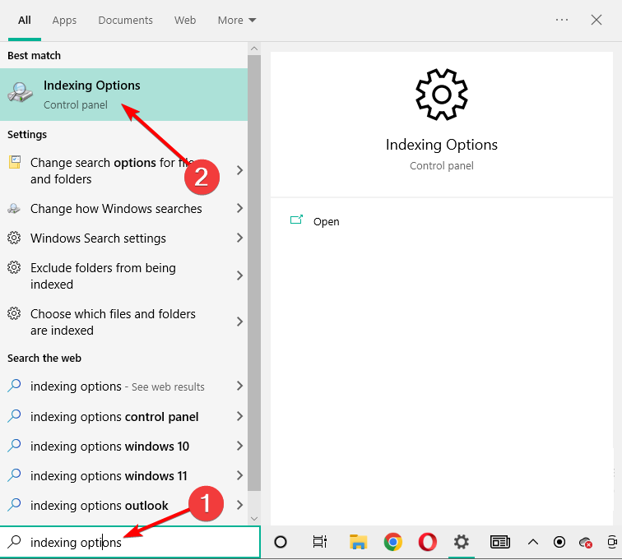Click gear icon beside Exclude folders from being indexed
This screenshot has height=560, width=622.
pos(14,267)
